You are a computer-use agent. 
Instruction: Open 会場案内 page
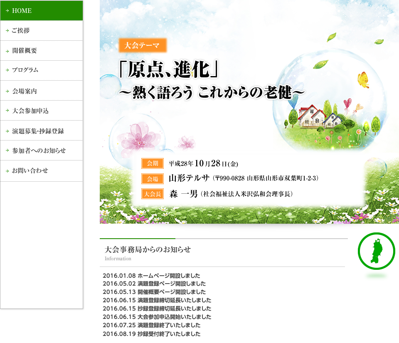point(42,91)
